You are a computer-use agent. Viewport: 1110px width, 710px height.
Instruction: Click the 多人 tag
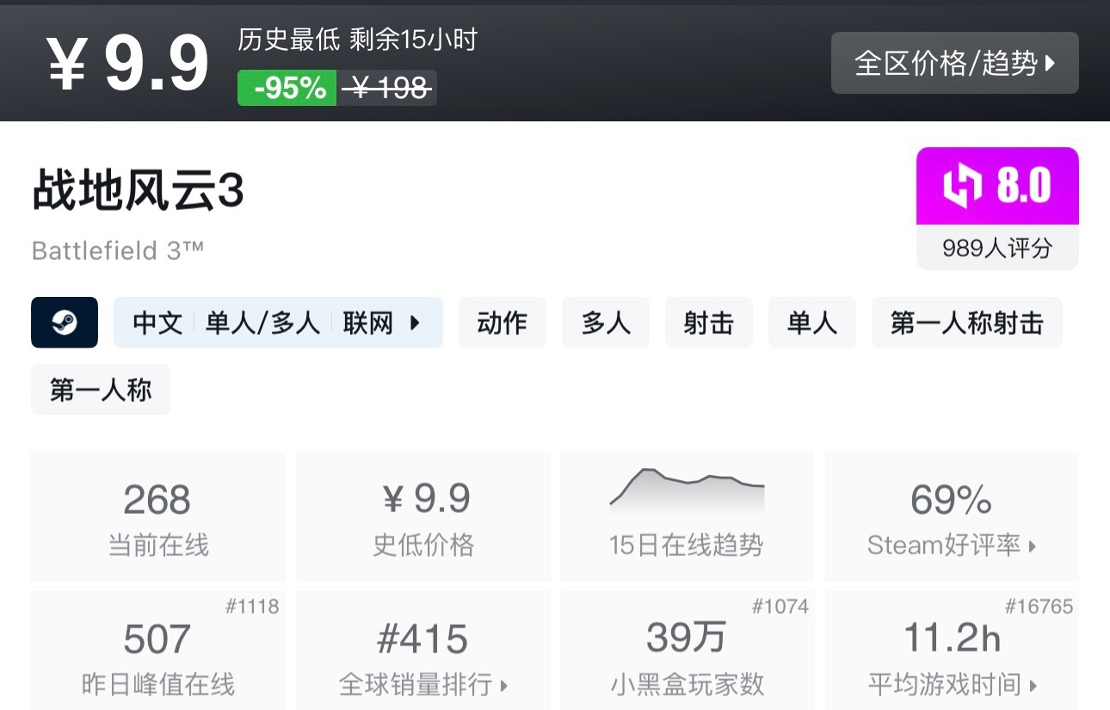(x=605, y=322)
